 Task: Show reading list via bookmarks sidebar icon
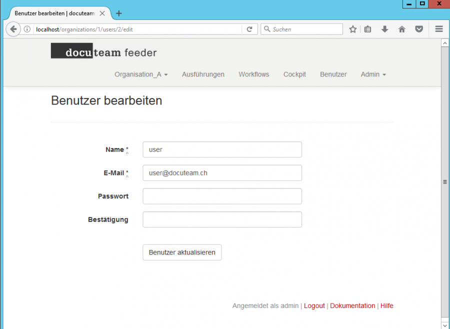tap(367, 29)
